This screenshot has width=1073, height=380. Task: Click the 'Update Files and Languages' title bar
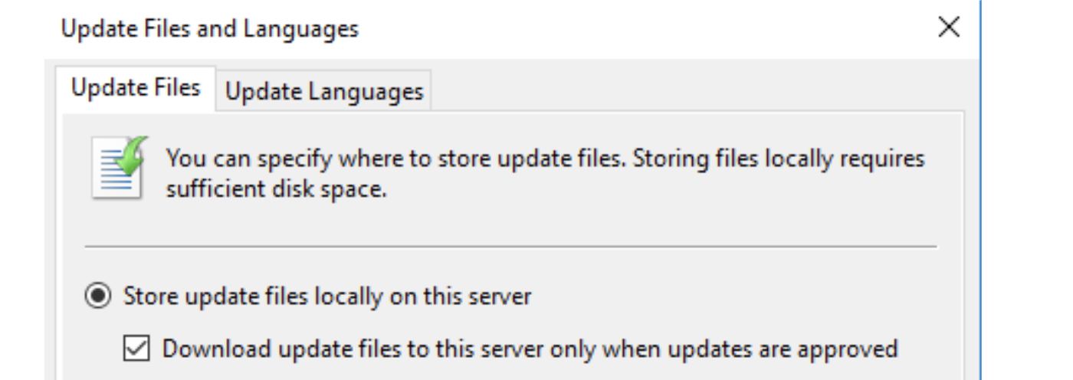point(460,29)
